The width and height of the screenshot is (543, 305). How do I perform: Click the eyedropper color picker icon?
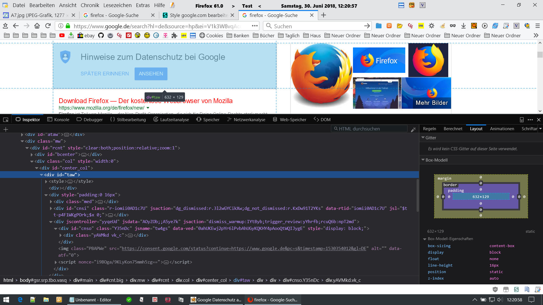413,129
